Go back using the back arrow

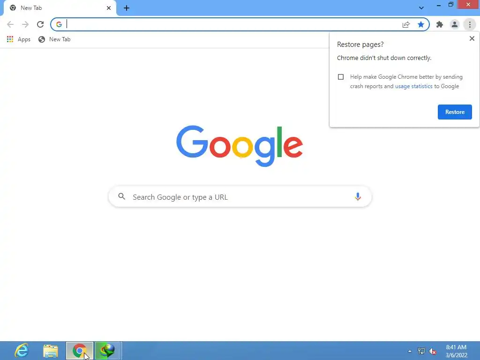[10, 24]
